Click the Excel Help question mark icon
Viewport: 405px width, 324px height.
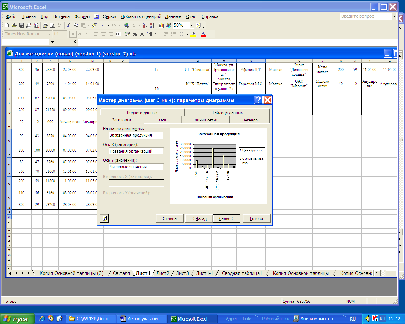click(198, 25)
